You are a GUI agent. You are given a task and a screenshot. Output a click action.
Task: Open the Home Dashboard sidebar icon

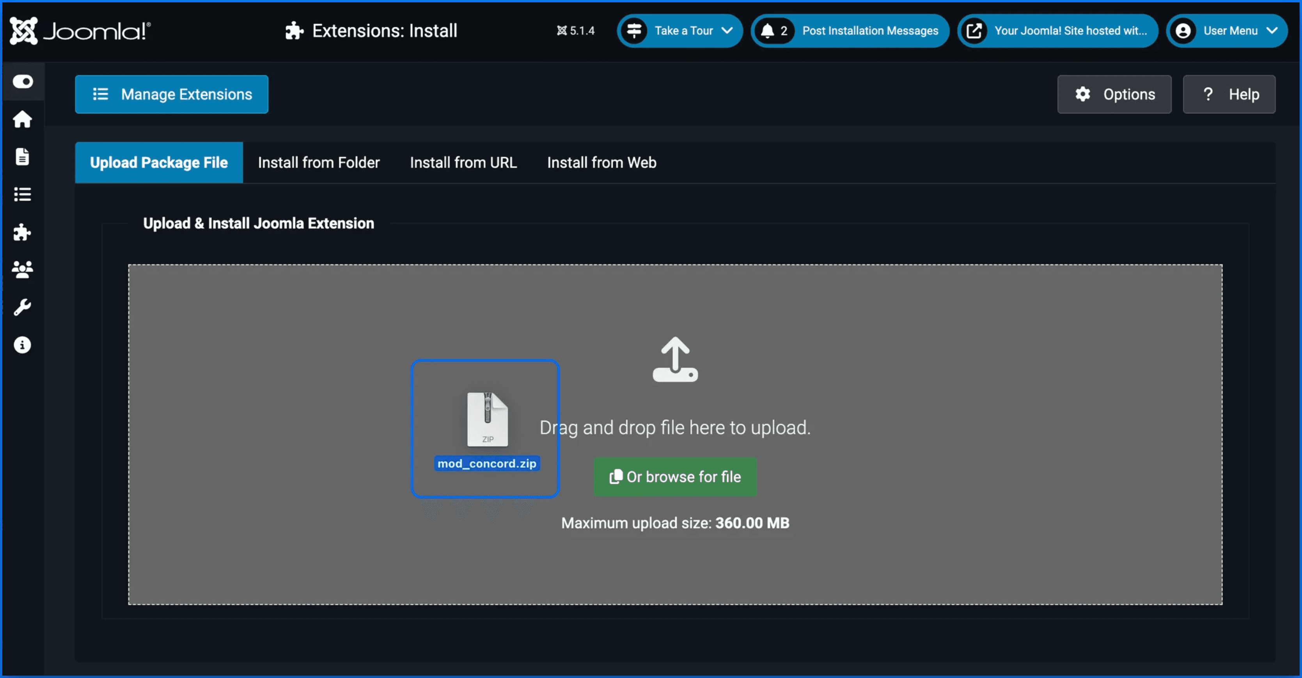(22, 119)
